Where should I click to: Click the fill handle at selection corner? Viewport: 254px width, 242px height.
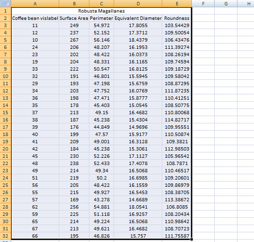[x=191, y=239]
